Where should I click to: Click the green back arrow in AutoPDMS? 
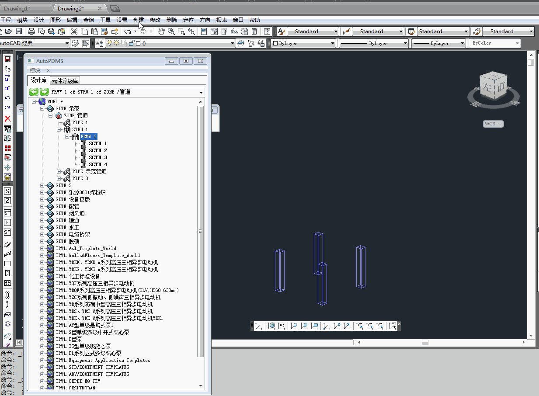34,92
